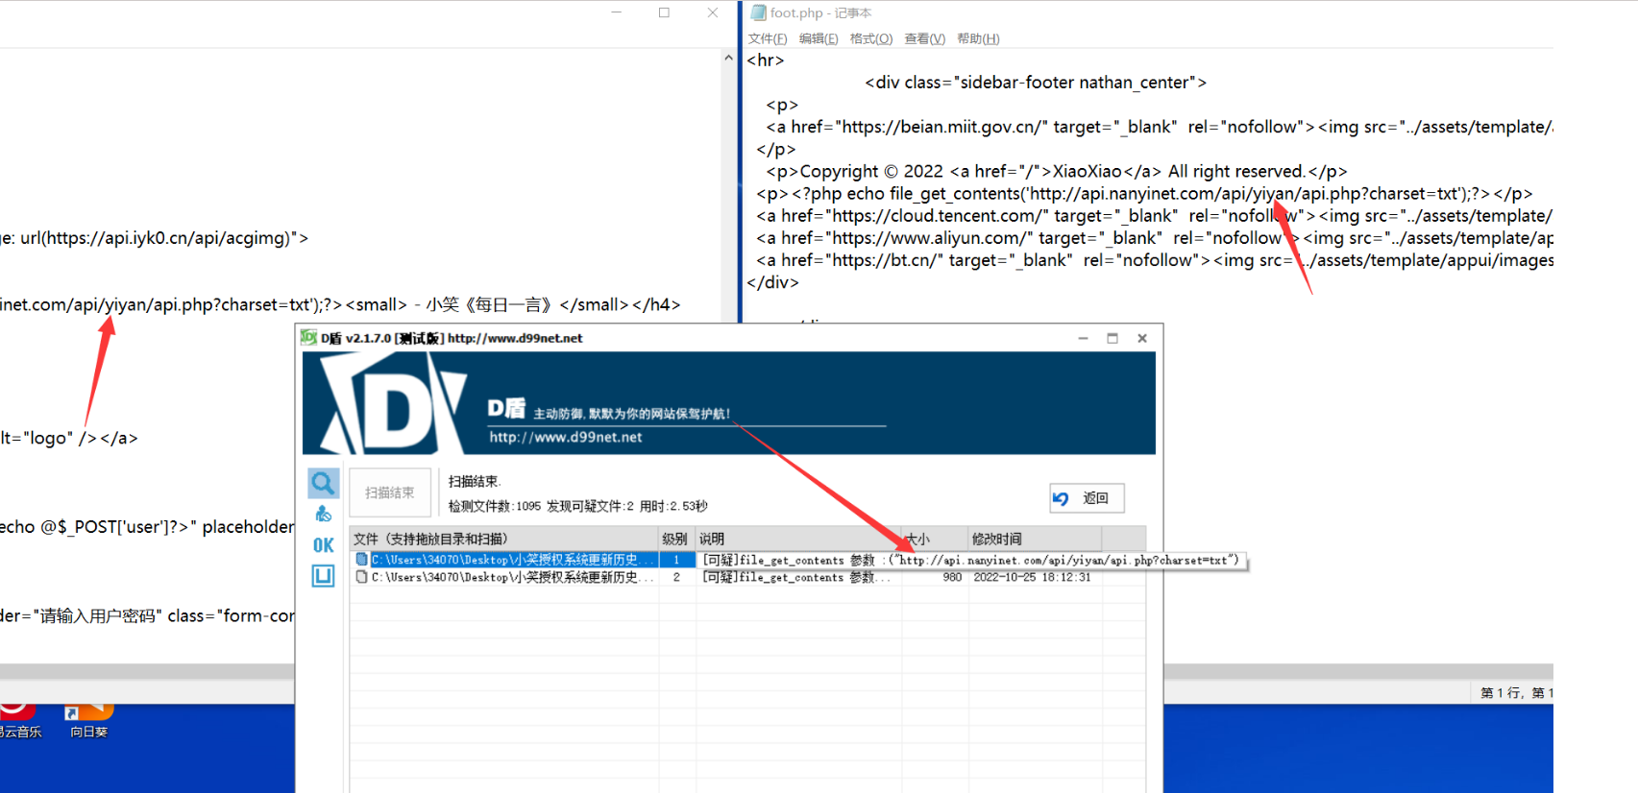Sort by the 级别 column header

[x=676, y=539]
